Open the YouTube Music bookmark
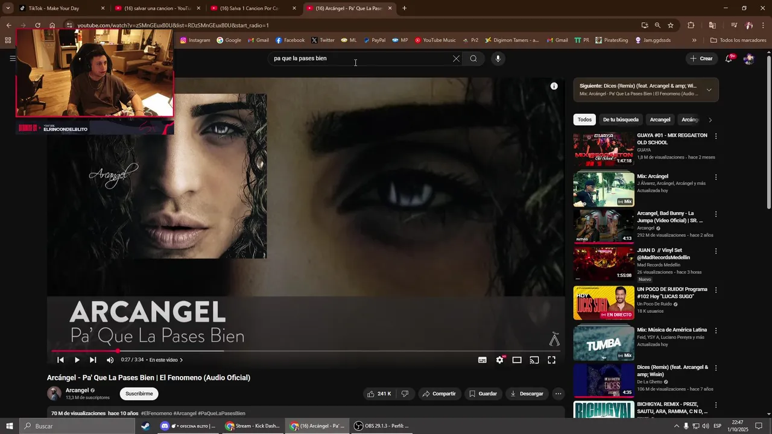The image size is (772, 434). (435, 40)
